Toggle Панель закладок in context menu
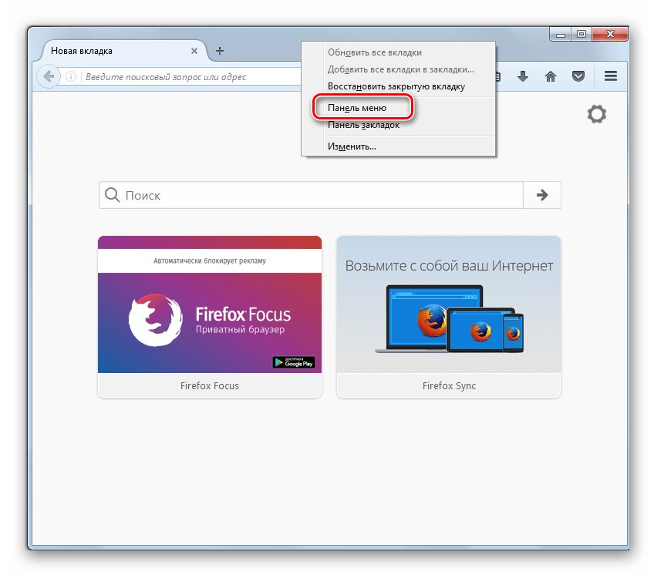Image resolution: width=654 pixels, height=575 pixels. 363,125
